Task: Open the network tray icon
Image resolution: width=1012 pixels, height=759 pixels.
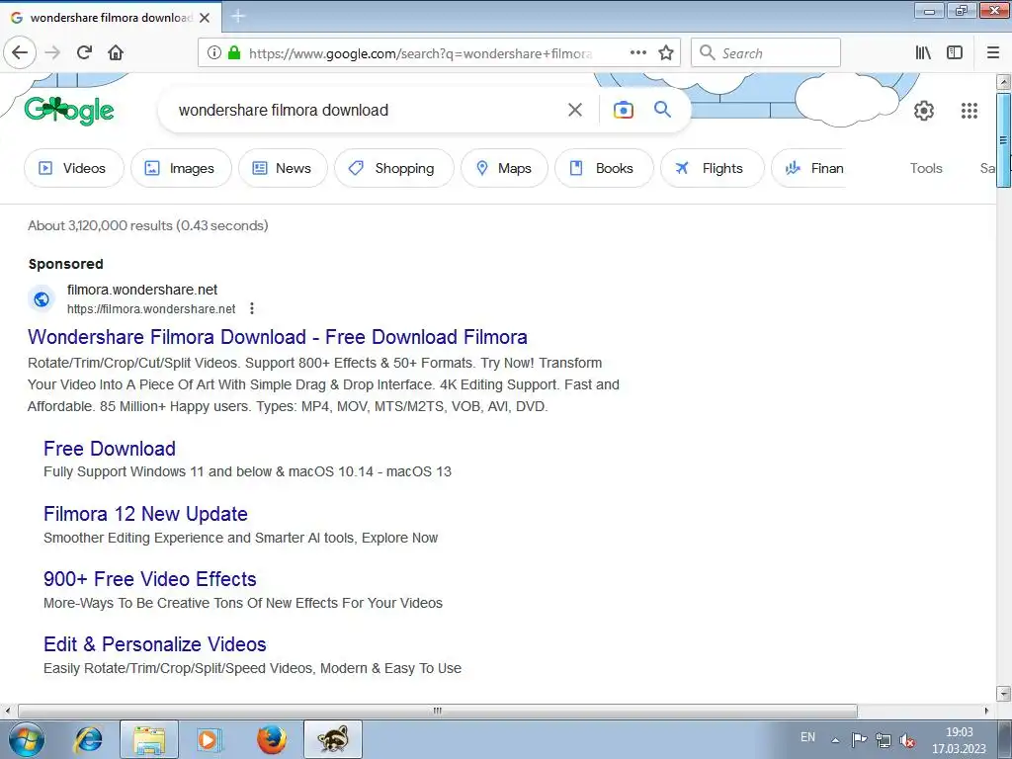Action: click(x=883, y=739)
